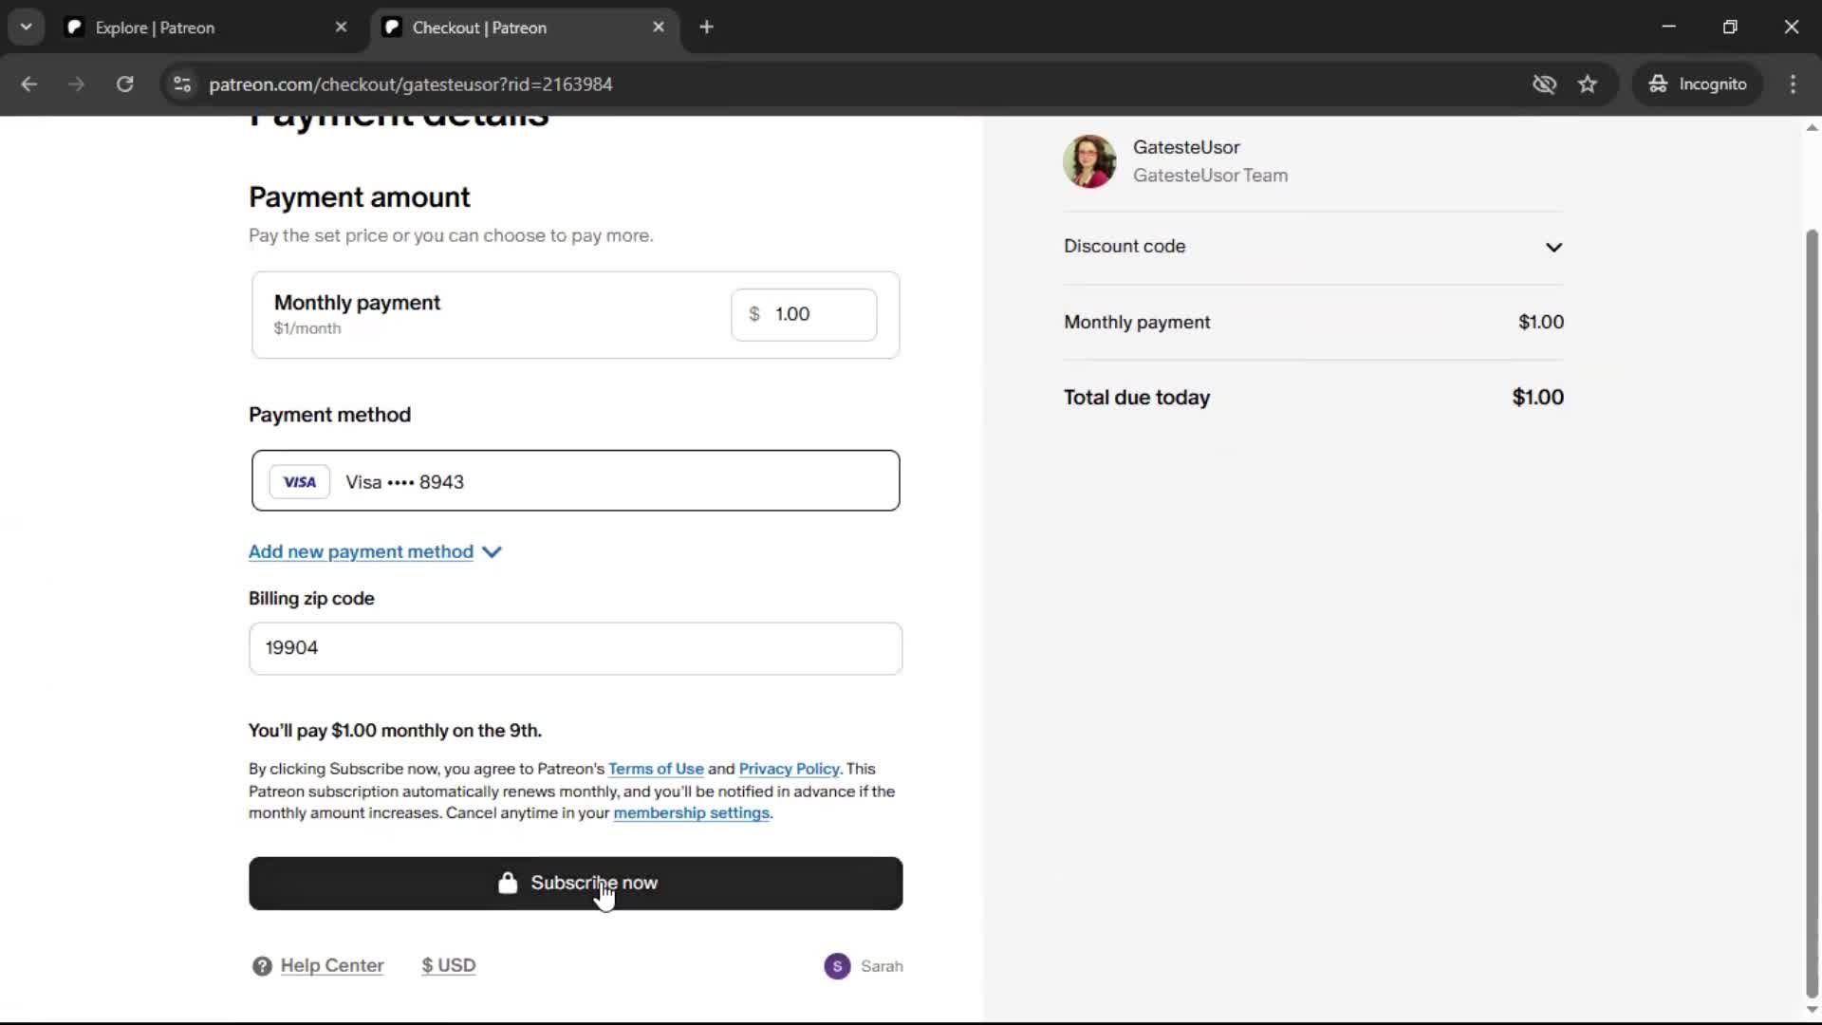Screen dimensions: 1822x1025
Task: Click the scroll up arrow
Action: [x=1812, y=127]
